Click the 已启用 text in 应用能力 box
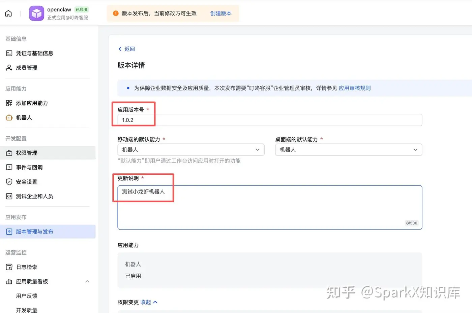 point(133,276)
